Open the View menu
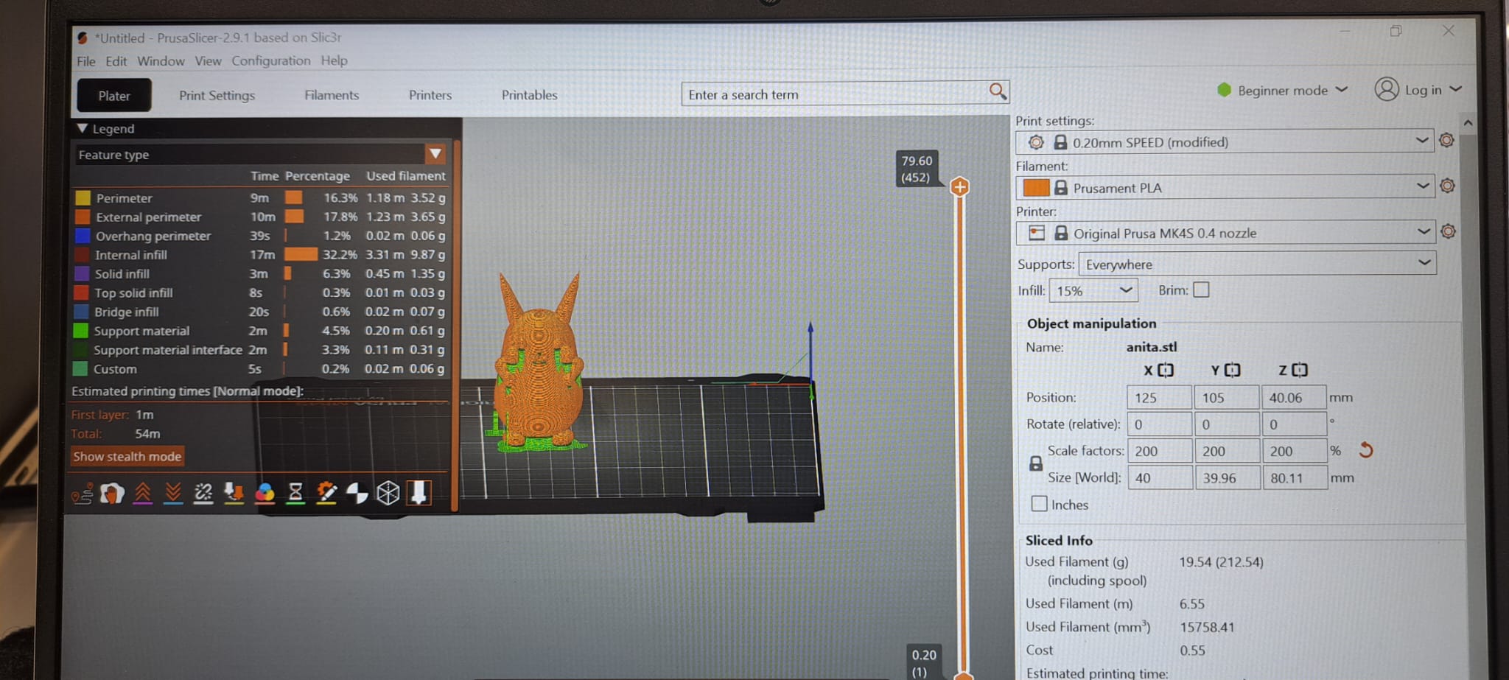Image resolution: width=1509 pixels, height=680 pixels. (x=208, y=61)
